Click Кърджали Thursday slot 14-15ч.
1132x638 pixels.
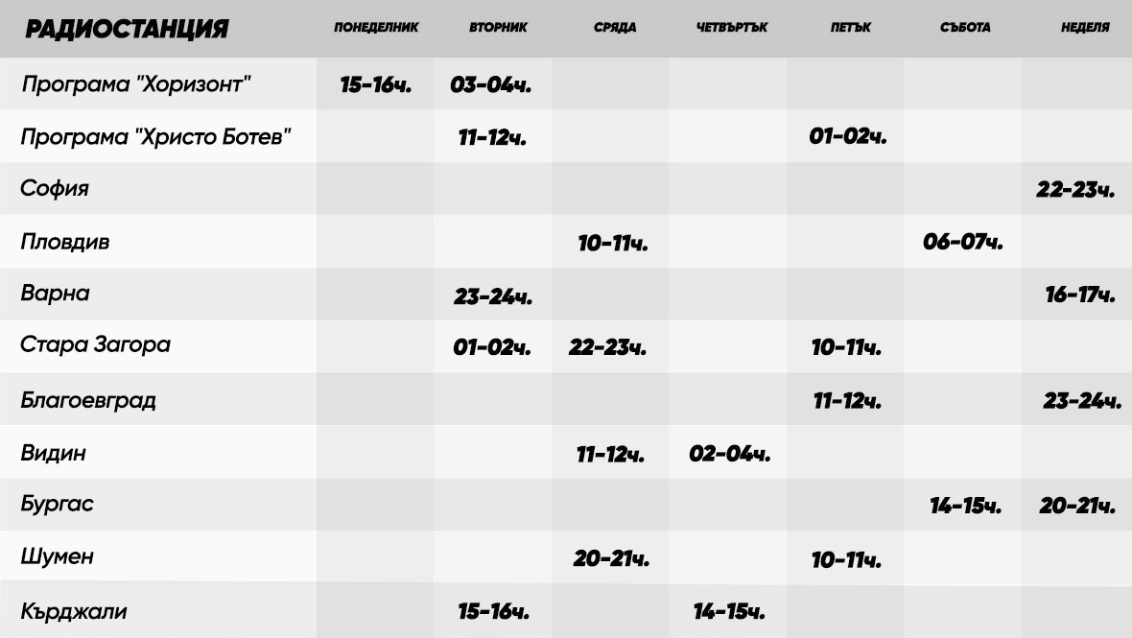729,612
